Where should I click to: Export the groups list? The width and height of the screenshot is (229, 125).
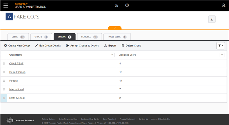[x=110, y=46]
